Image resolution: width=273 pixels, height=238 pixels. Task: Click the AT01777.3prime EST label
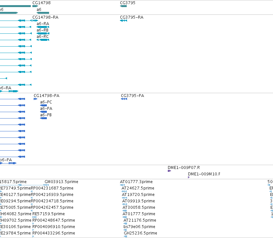pos(136,182)
